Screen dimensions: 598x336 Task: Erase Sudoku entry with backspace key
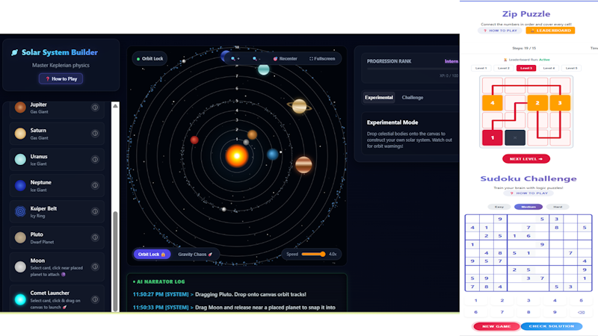point(581,312)
